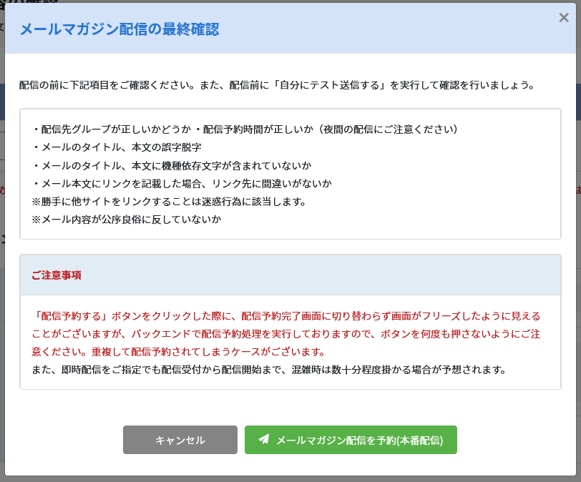Click the dimmed backdrop below the dialog
Screen dimensions: 581x482
(x=286, y=479)
